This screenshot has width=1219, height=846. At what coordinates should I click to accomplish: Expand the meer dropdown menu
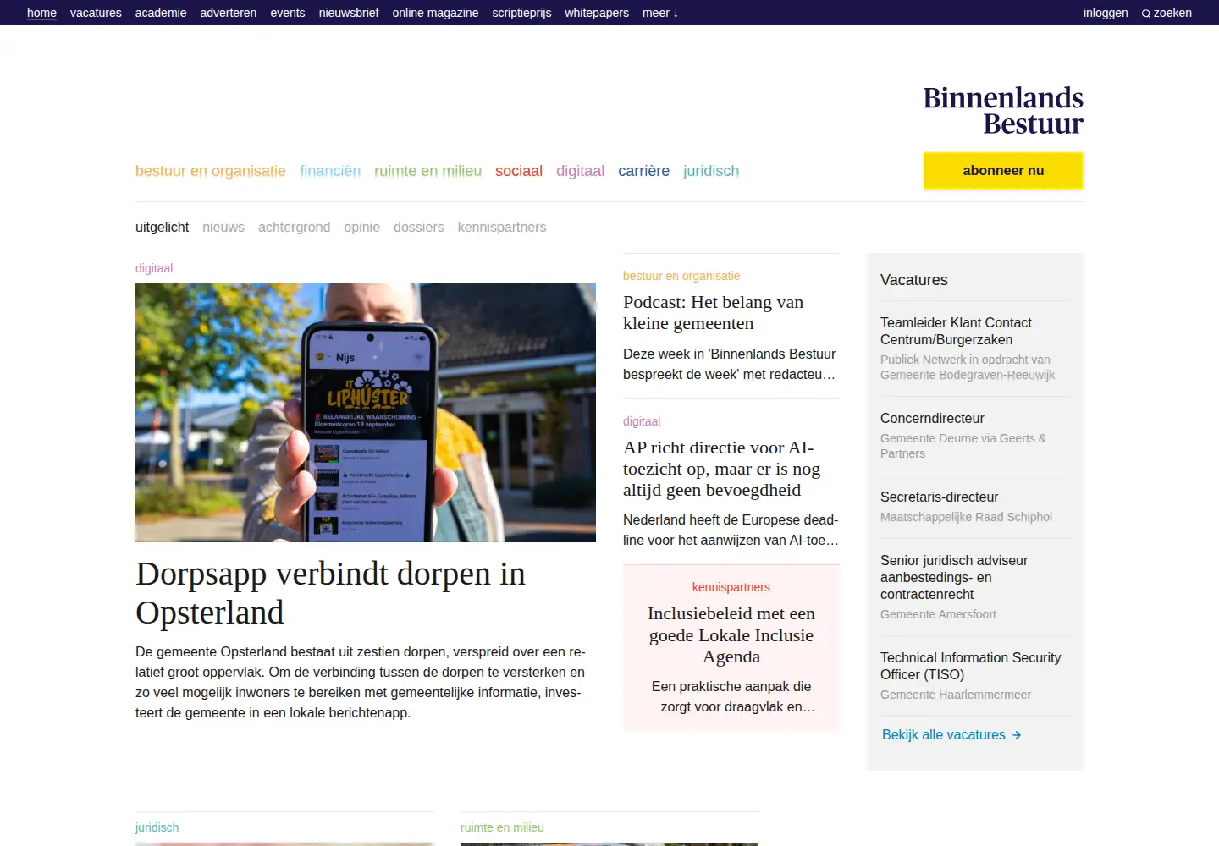[660, 13]
